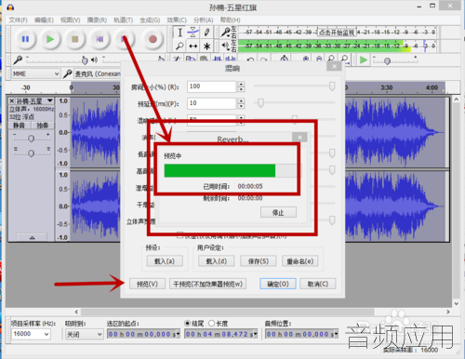Image resolution: width=465 pixels, height=359 pixels.
Task: Open the project sample rate 16000 dropdown
Action: click(x=31, y=334)
